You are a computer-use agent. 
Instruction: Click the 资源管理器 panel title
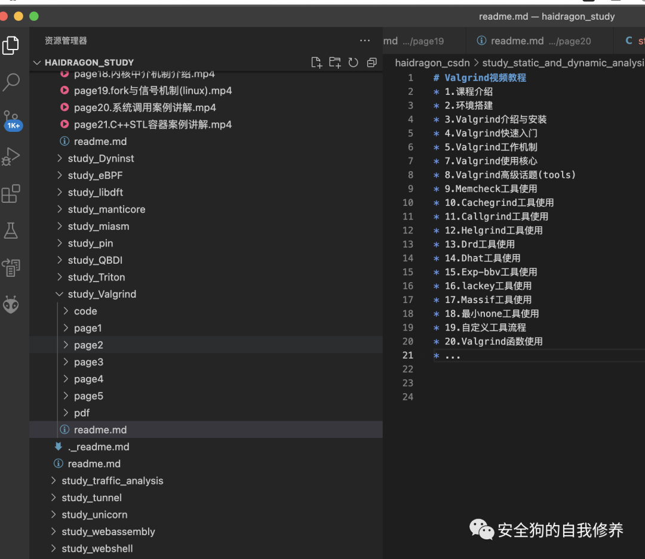click(66, 41)
